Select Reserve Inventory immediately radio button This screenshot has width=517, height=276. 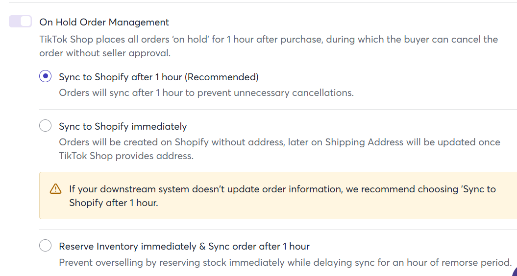click(x=45, y=245)
